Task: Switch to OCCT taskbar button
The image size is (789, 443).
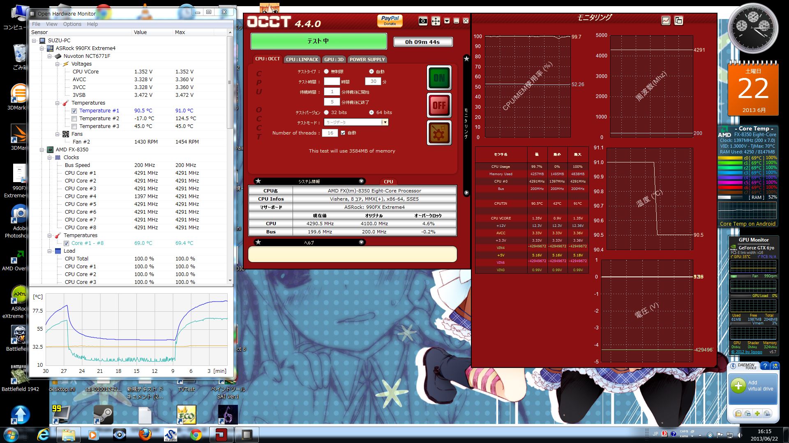Action: click(221, 434)
